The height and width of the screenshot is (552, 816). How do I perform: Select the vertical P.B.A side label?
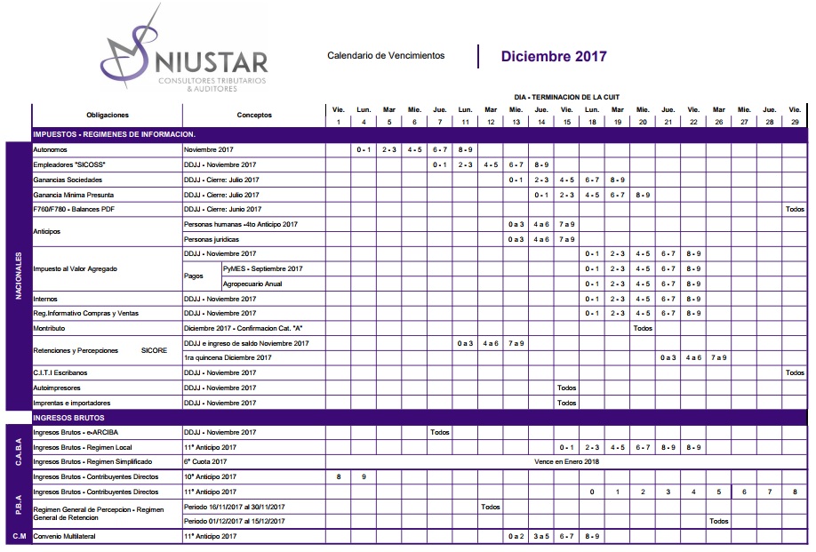pyautogui.click(x=19, y=506)
